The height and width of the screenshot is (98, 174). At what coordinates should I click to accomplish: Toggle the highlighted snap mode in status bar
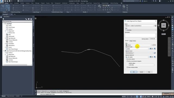(x=137, y=97)
